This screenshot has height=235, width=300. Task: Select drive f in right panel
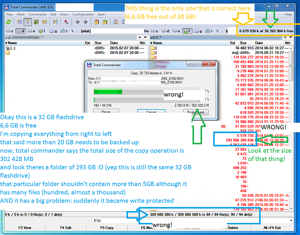(x=187, y=31)
